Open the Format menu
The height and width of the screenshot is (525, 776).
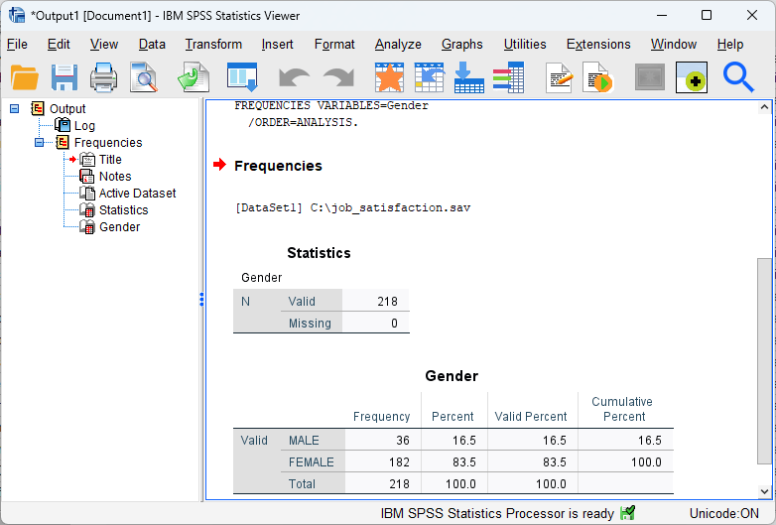pos(334,44)
